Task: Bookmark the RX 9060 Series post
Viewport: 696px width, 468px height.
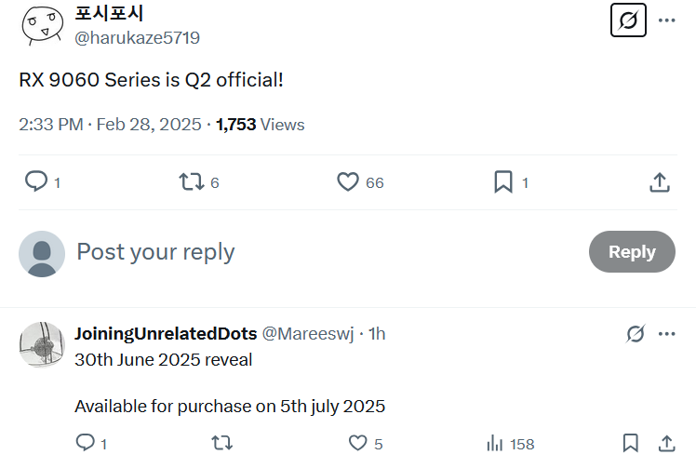Action: (503, 181)
